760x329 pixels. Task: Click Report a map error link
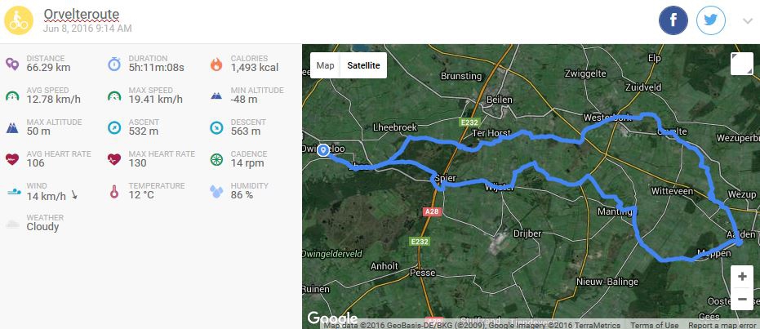722,325
